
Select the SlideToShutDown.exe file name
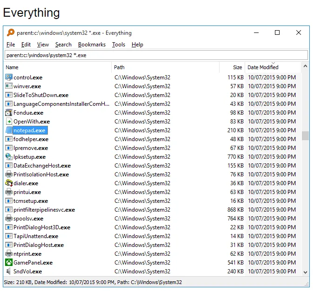[41, 95]
